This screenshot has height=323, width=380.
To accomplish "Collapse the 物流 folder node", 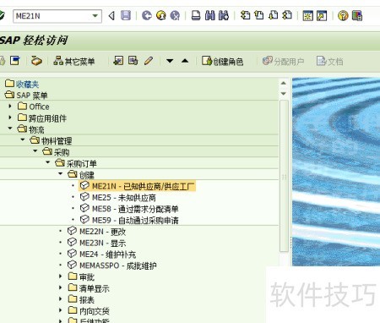I will coord(10,129).
